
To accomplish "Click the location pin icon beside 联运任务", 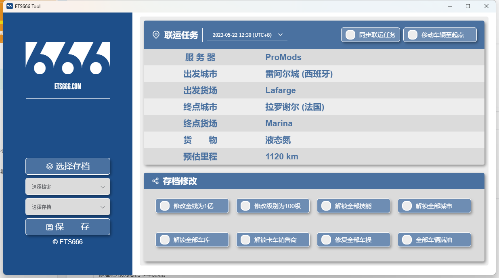I will point(156,35).
